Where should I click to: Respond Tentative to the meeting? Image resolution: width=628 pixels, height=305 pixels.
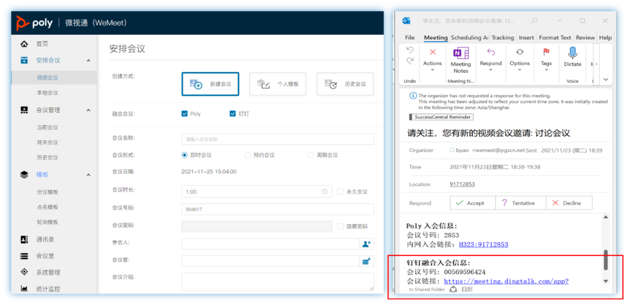520,203
